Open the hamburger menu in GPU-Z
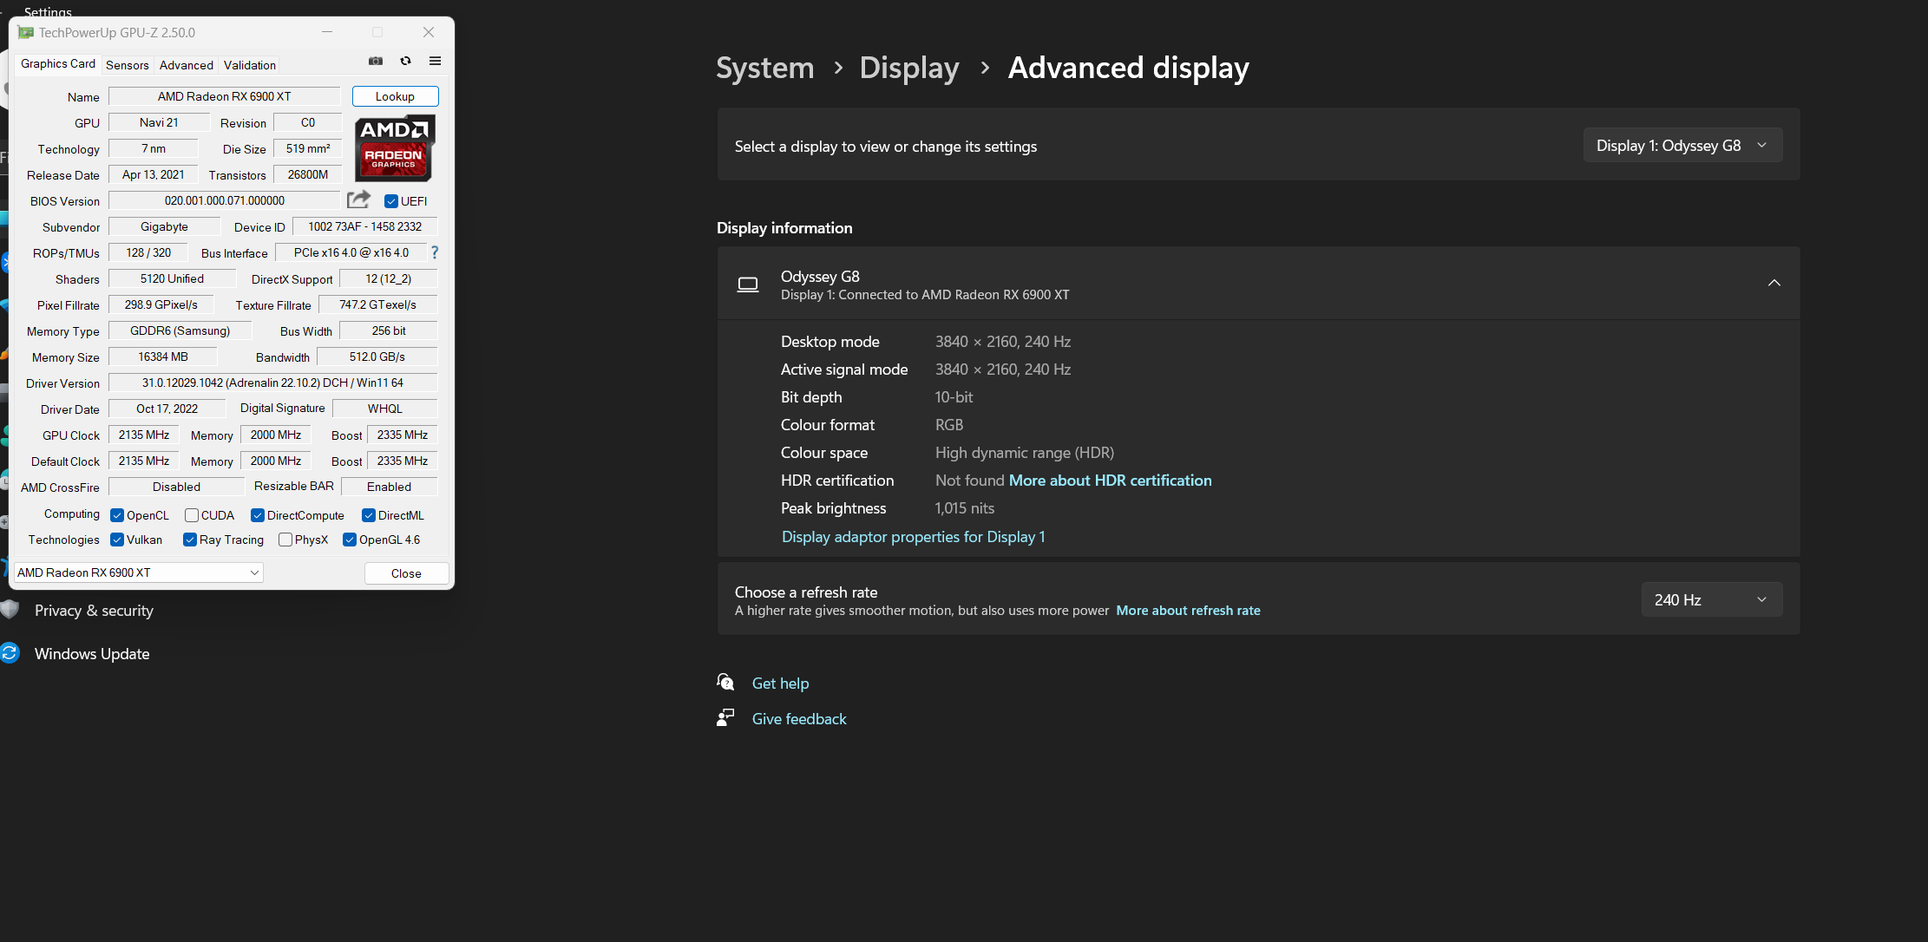This screenshot has width=1928, height=942. coord(435,61)
